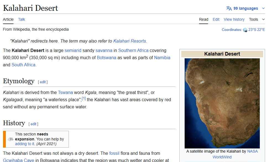
Task: Select the Read tab
Action: (203, 19)
